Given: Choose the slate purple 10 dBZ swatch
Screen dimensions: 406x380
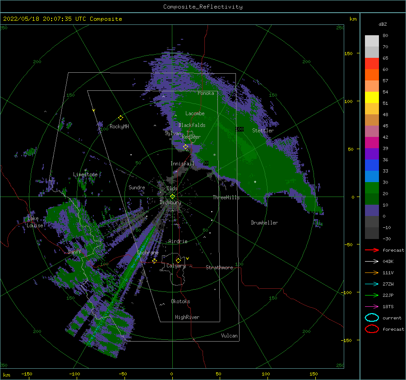Looking at the screenshot, I should coord(372,210).
